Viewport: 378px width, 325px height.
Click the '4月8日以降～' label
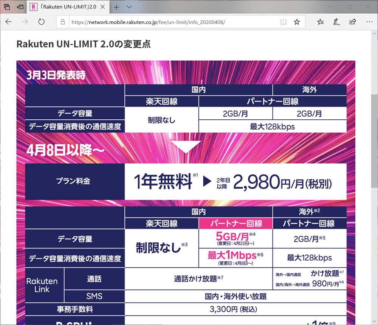(x=65, y=150)
